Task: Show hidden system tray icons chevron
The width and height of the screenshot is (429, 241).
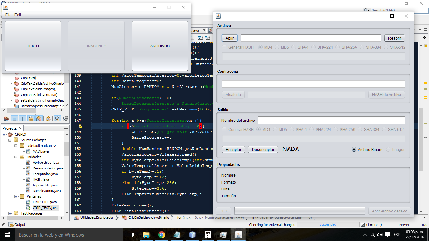Action: pos(365,235)
